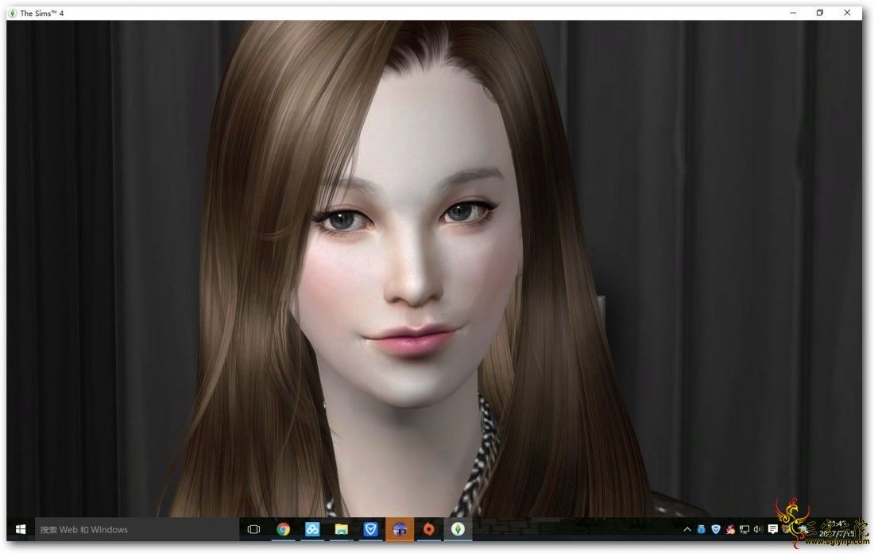Open the shield icon in system tray
Viewport: 874px width, 553px height.
(x=716, y=530)
